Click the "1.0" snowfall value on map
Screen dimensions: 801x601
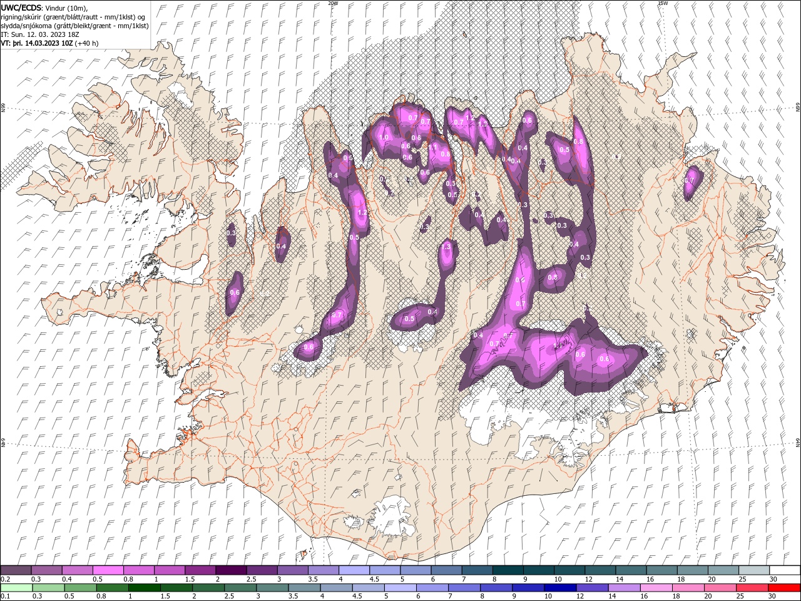384,138
